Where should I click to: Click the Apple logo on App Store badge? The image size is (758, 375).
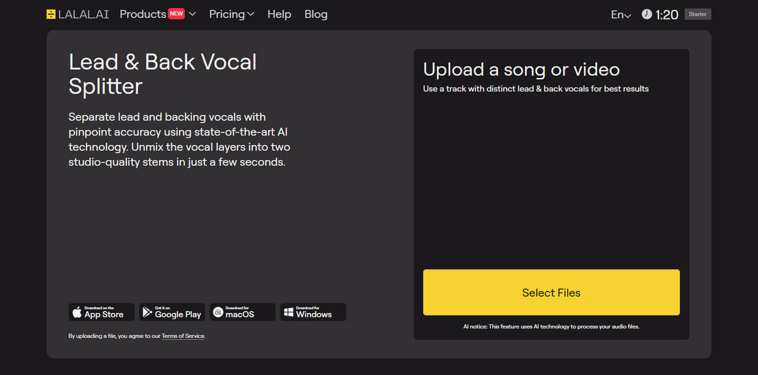pyautogui.click(x=77, y=312)
